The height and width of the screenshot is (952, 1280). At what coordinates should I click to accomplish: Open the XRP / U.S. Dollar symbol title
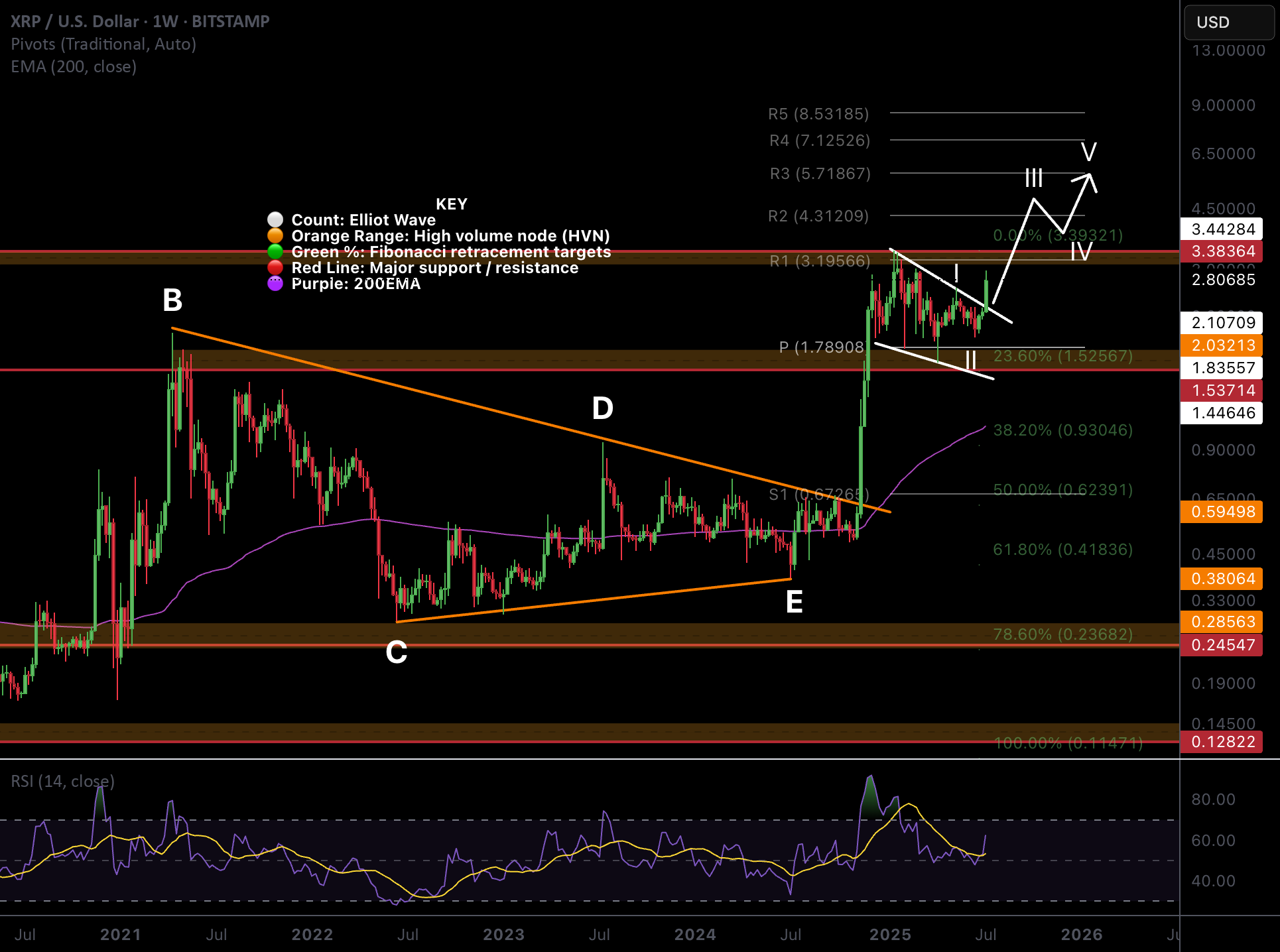[x=140, y=21]
